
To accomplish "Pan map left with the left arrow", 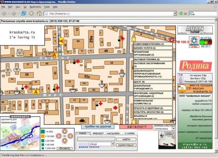I will (x=59, y=136).
